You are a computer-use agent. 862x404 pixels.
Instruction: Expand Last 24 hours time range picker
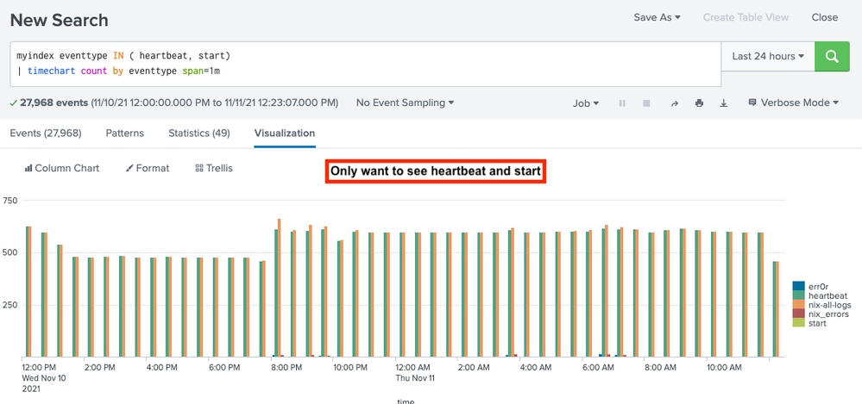click(768, 56)
